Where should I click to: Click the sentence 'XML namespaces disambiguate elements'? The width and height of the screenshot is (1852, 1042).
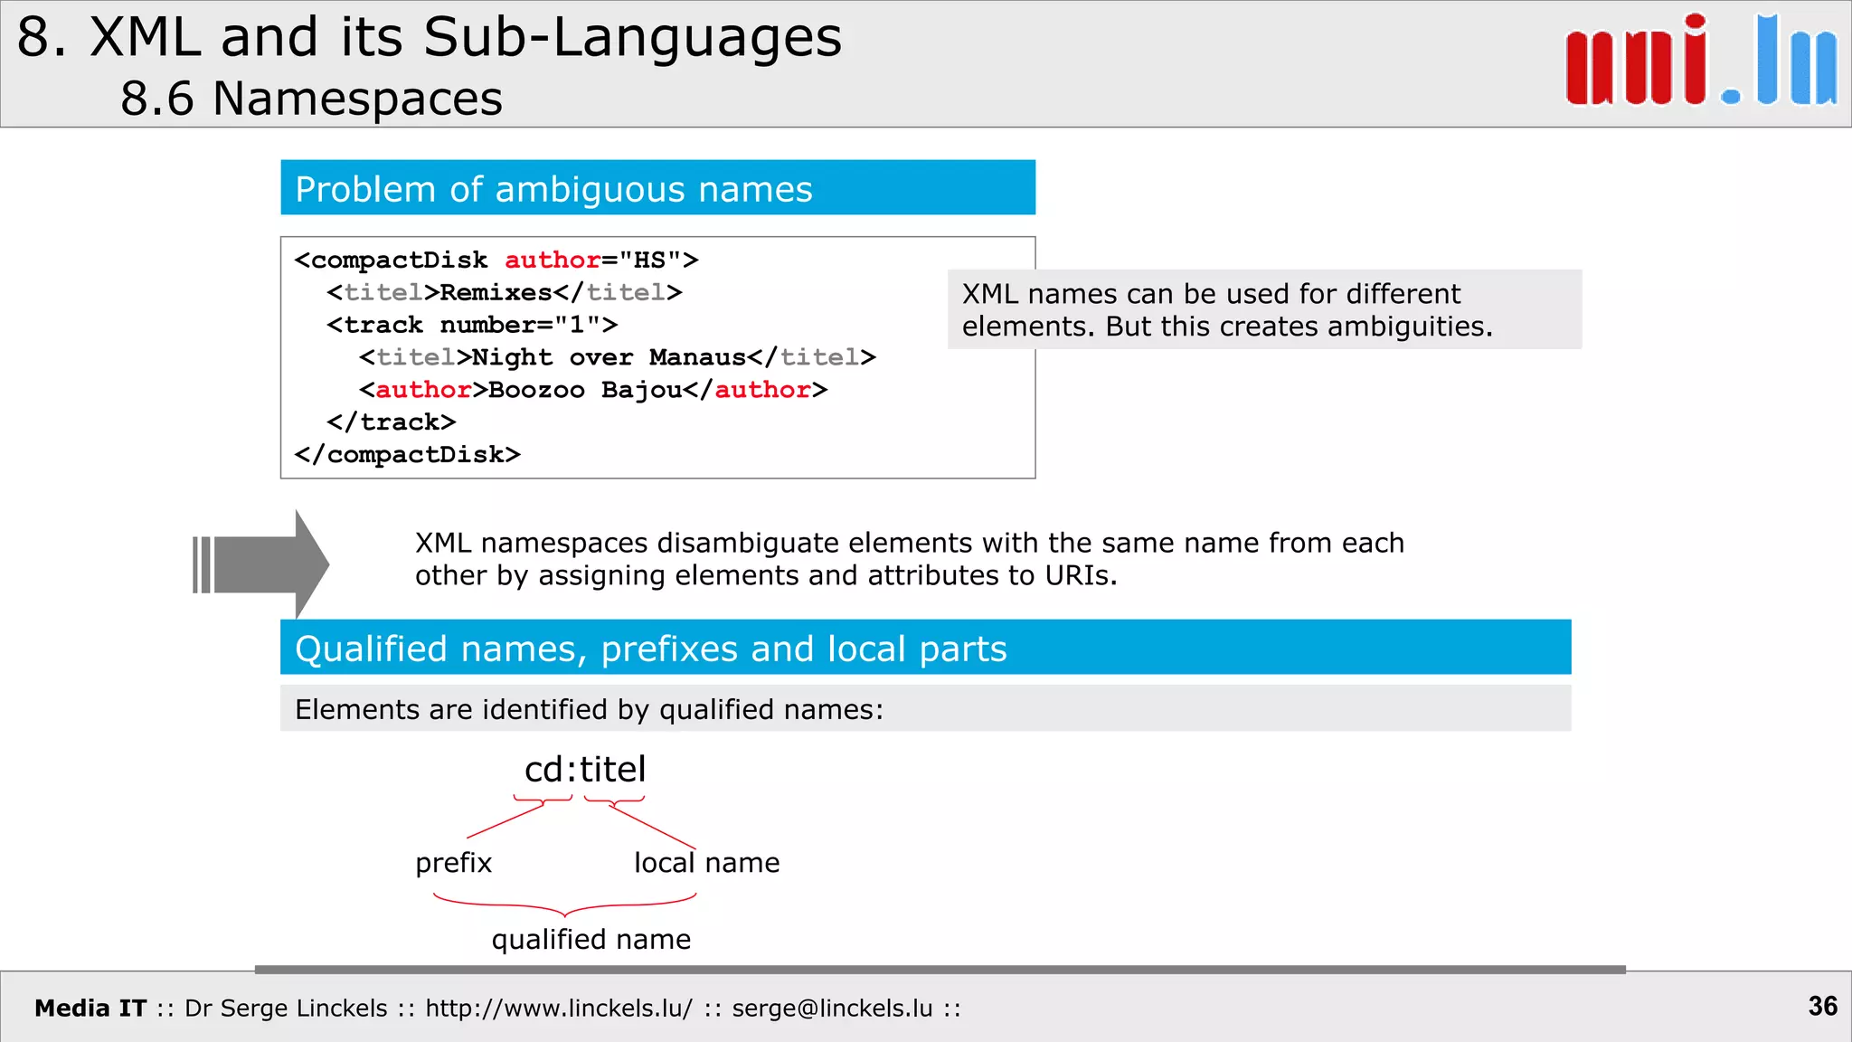pyautogui.click(x=910, y=559)
